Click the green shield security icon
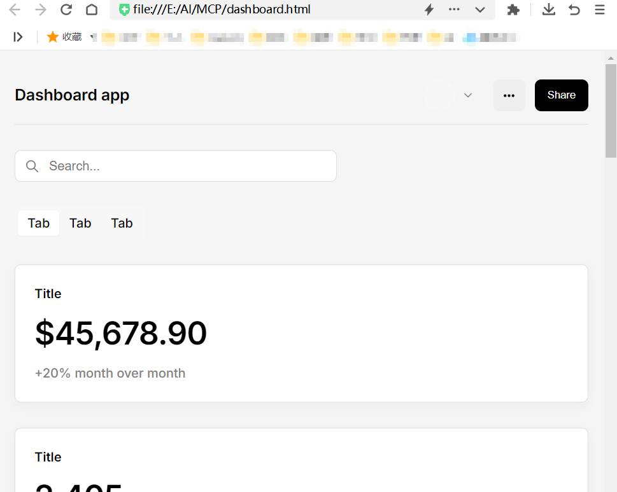Viewport: 617px width, 492px height. pyautogui.click(x=124, y=10)
